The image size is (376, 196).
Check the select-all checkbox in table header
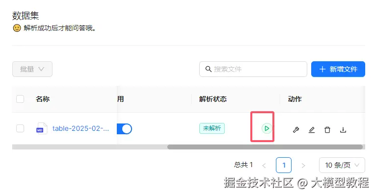(20, 99)
